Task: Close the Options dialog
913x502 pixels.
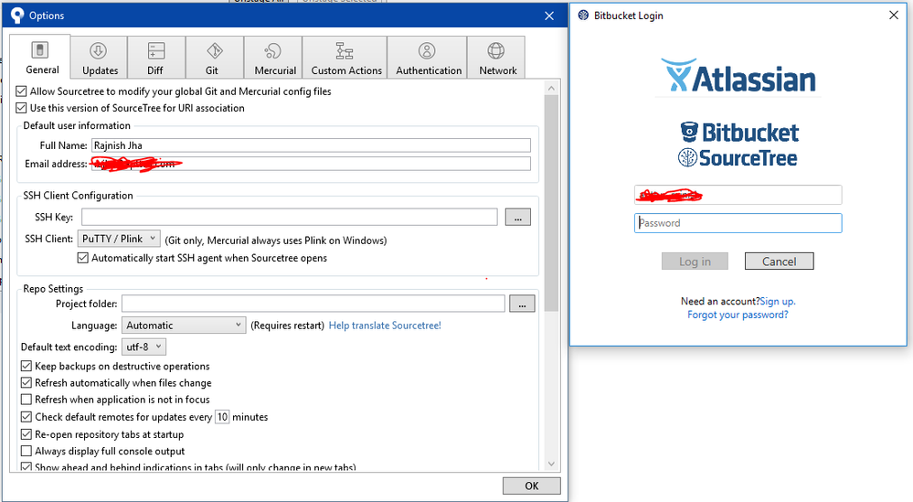Action: (x=549, y=16)
